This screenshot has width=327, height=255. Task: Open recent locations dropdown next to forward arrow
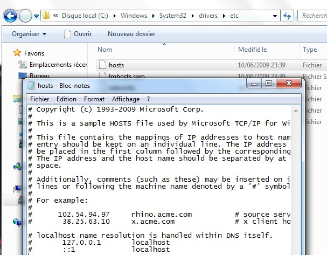(x=36, y=16)
